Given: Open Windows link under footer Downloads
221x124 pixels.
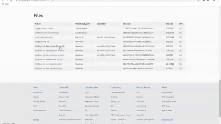Looking at the screenshot, I should point(63,101).
